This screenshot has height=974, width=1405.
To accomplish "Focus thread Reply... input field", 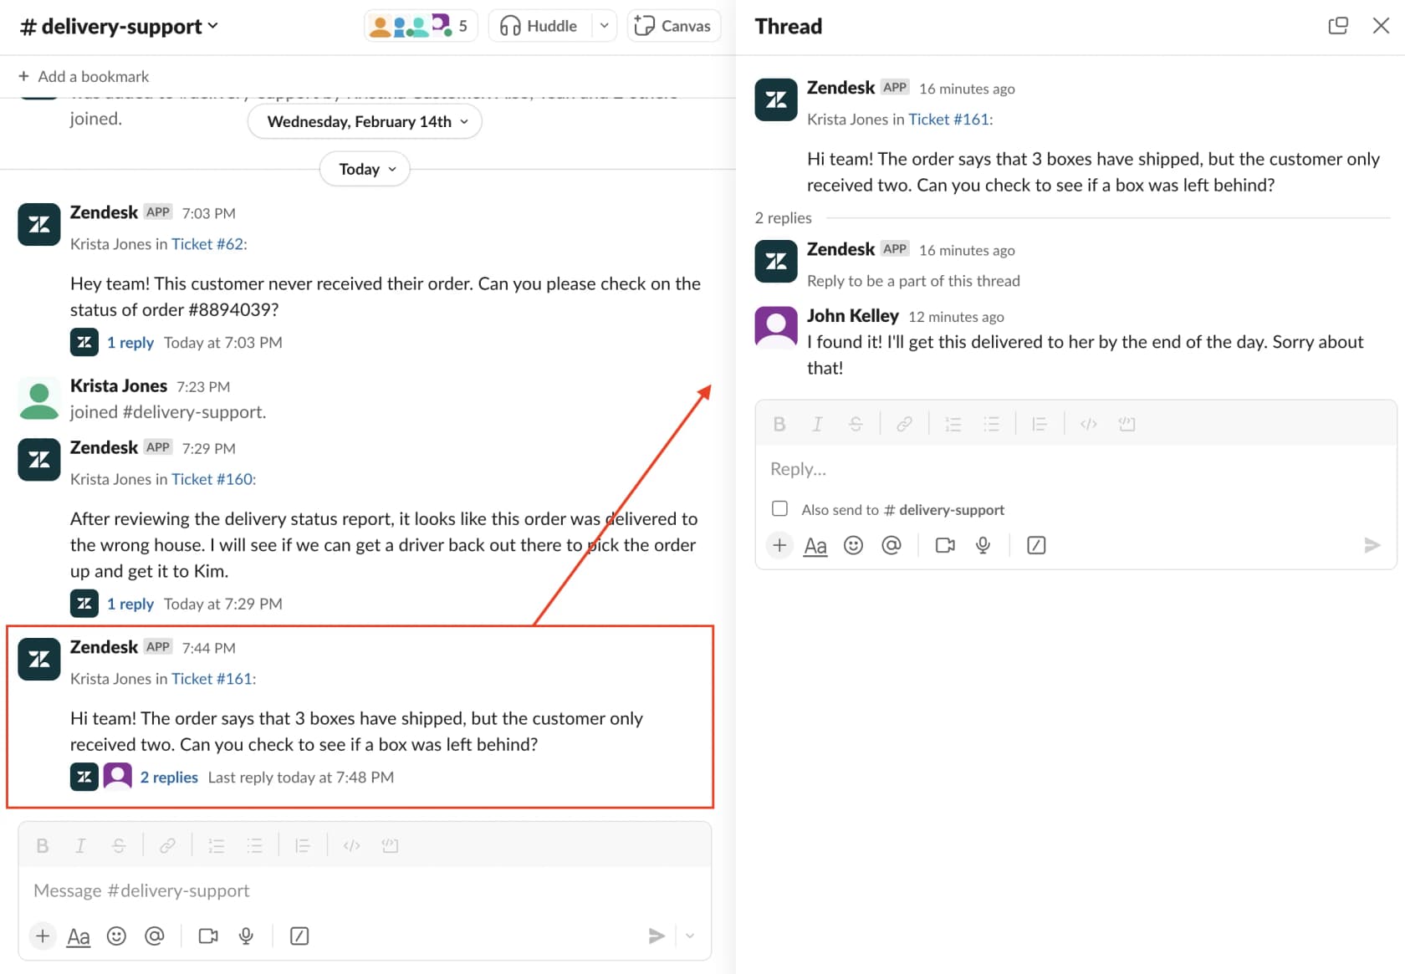I will [x=1075, y=469].
